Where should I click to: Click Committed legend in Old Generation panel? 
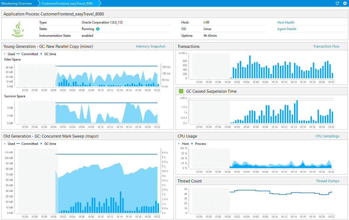pos(27,144)
